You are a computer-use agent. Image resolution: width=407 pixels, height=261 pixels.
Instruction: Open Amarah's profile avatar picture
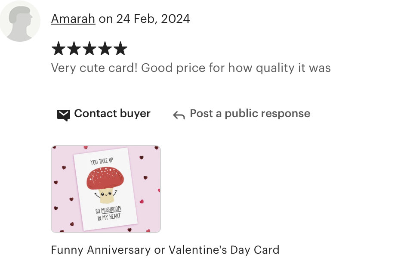(20, 21)
